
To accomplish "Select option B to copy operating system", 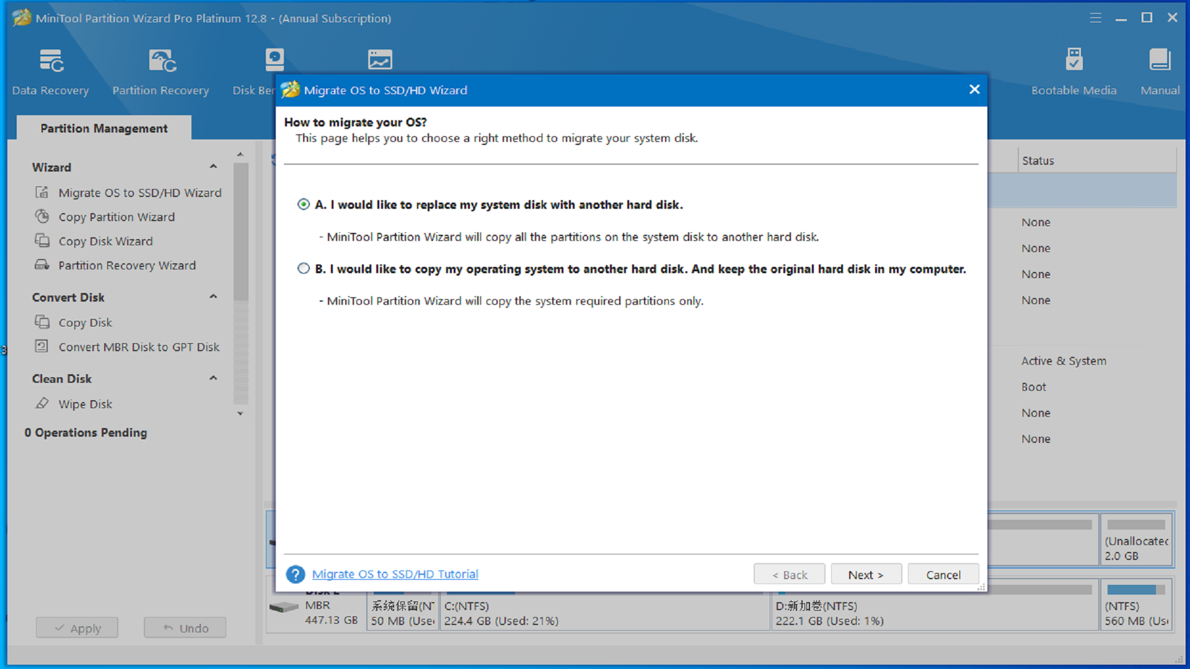I will [303, 268].
